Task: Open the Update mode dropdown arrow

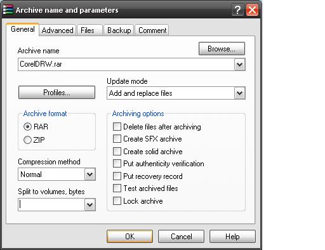Action: [239, 93]
